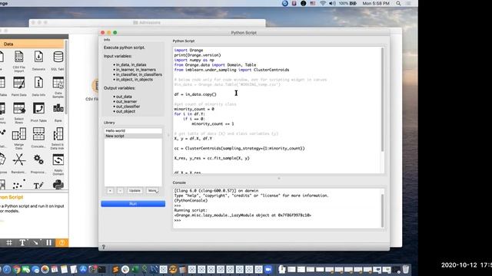This screenshot has width=492, height=276.
Task: Run the Python script
Action: (x=133, y=204)
